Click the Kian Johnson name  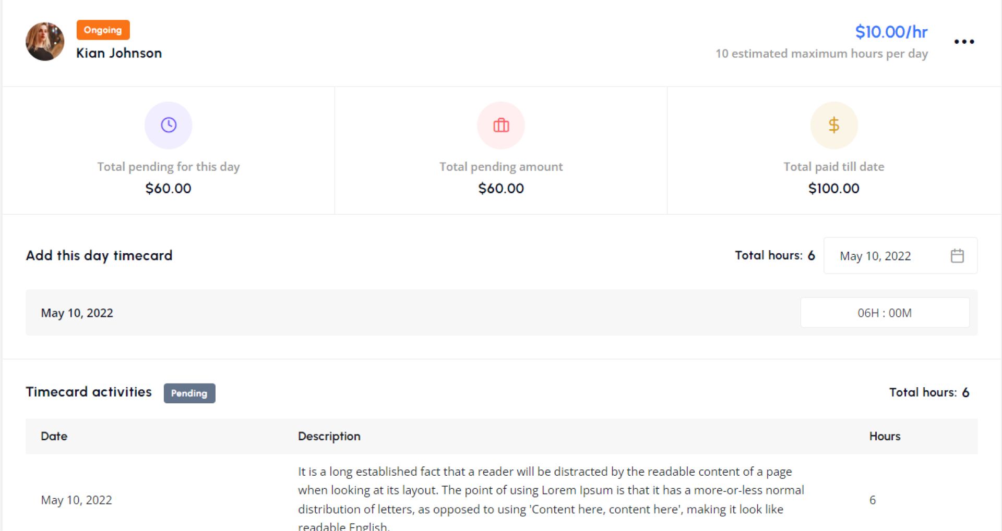[x=119, y=53]
